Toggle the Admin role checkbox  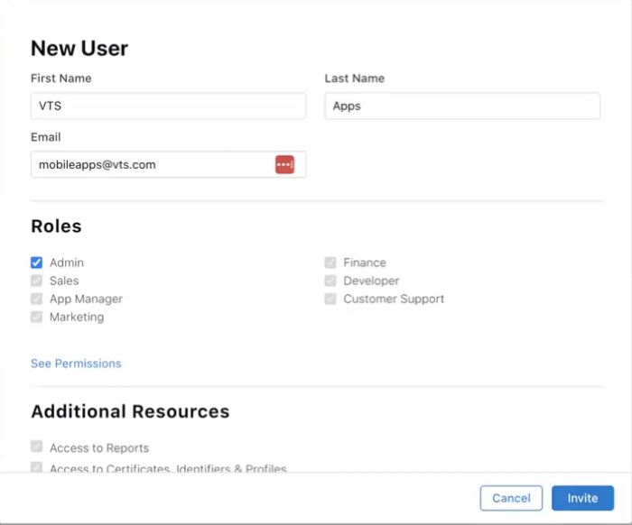click(36, 262)
